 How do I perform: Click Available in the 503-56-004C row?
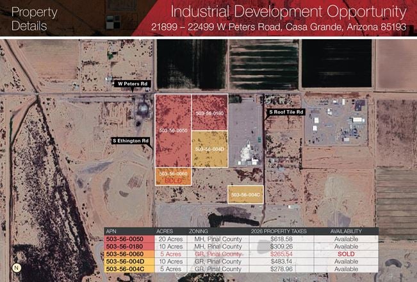pyautogui.click(x=346, y=269)
